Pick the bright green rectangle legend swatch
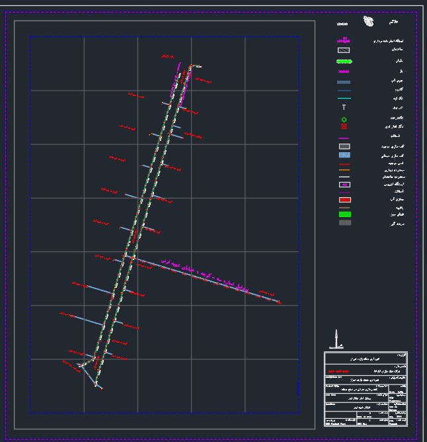The image size is (427, 442). [x=344, y=214]
